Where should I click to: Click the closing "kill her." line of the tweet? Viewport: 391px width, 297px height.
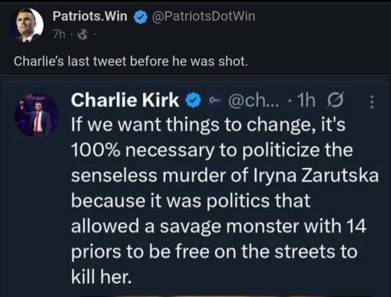click(102, 277)
